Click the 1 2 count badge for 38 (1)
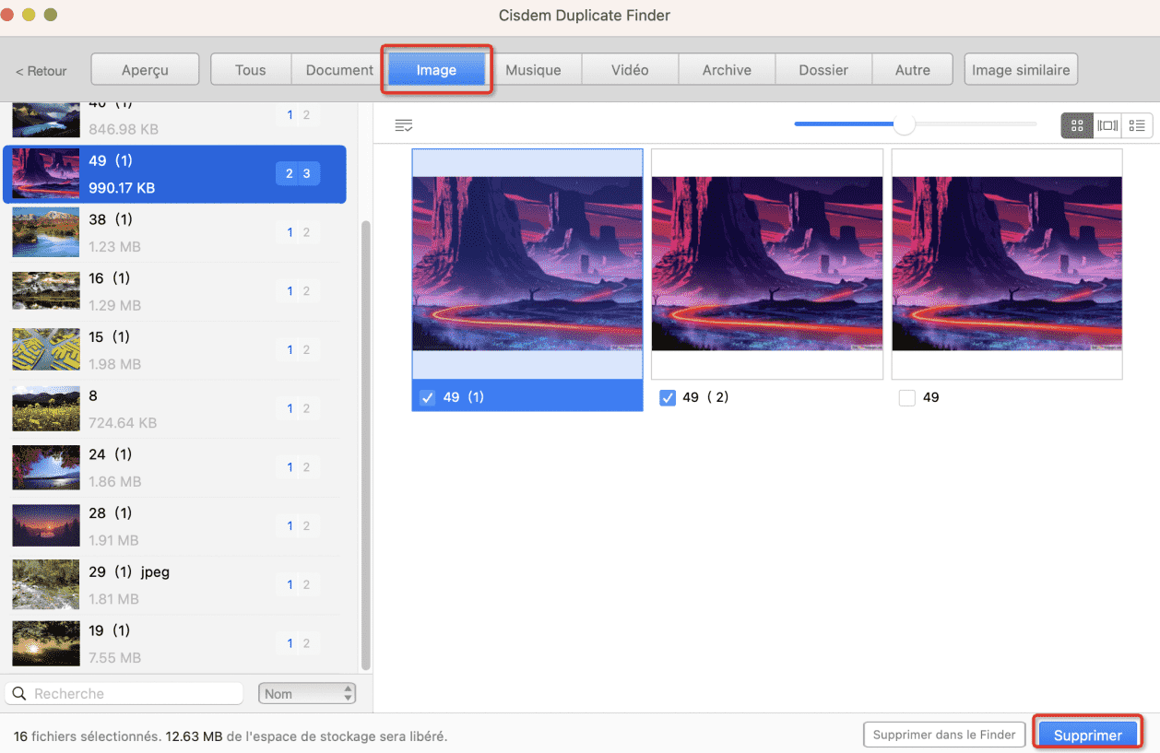 pos(298,232)
